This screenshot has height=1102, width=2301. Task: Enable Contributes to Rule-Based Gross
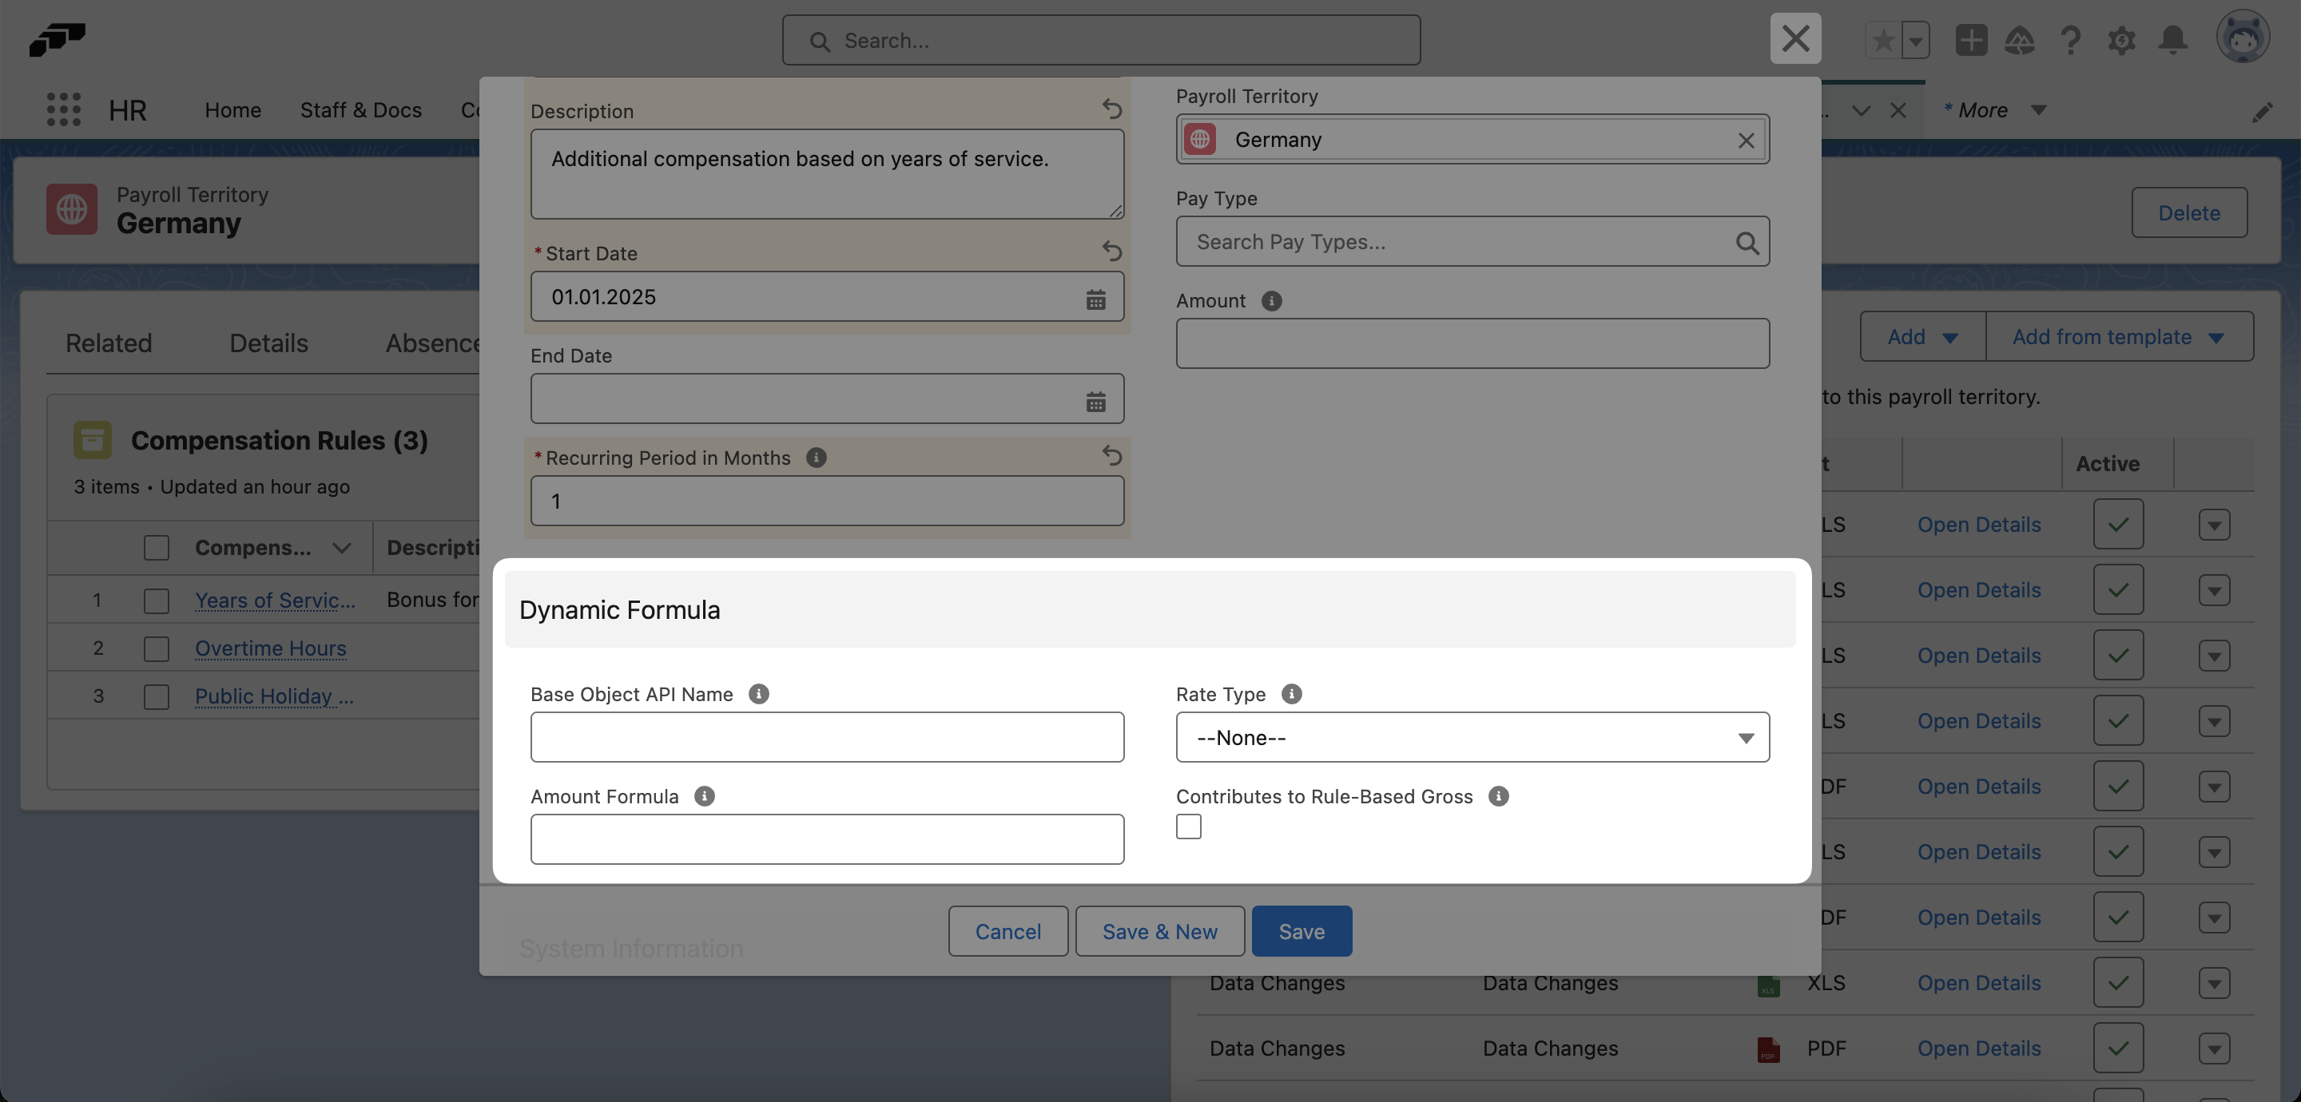(x=1188, y=826)
